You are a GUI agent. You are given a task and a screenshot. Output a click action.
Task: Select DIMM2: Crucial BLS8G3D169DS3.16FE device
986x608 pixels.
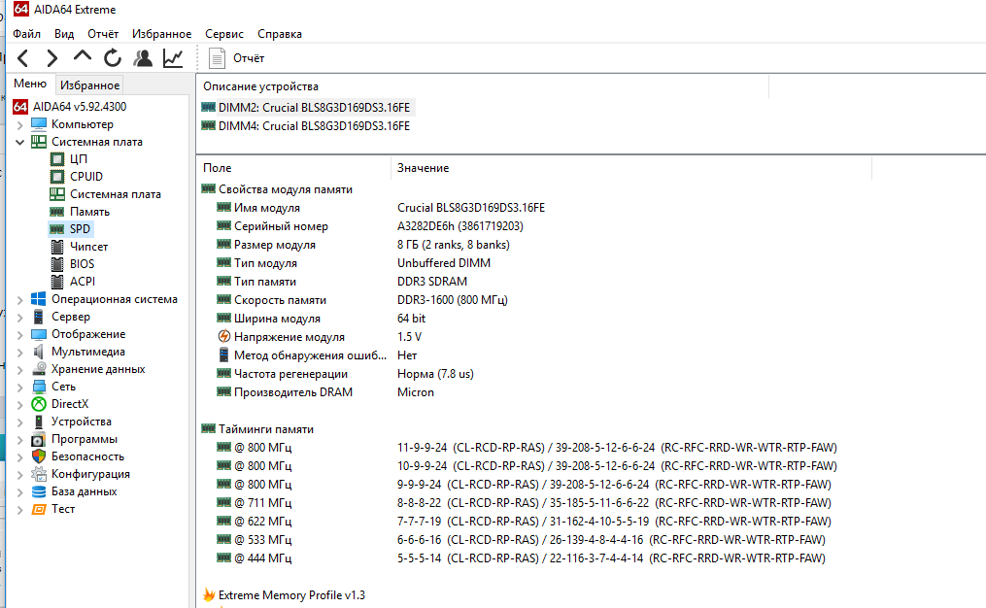[306, 108]
